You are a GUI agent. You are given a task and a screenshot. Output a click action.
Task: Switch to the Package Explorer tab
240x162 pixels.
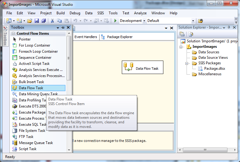click(117, 37)
